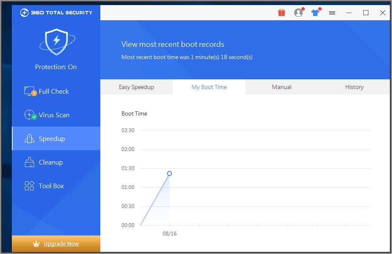
Task: Open the hamburger main menu
Action: [x=332, y=13]
